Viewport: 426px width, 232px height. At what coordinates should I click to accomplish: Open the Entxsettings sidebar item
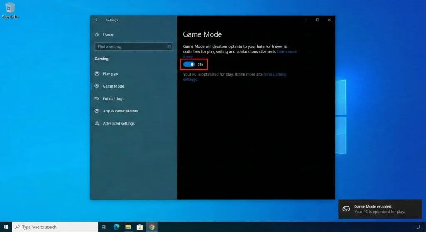pos(113,99)
